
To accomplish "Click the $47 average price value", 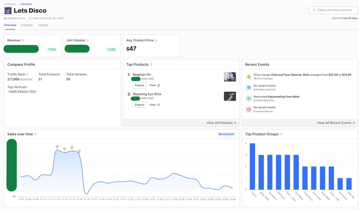I will [131, 48].
